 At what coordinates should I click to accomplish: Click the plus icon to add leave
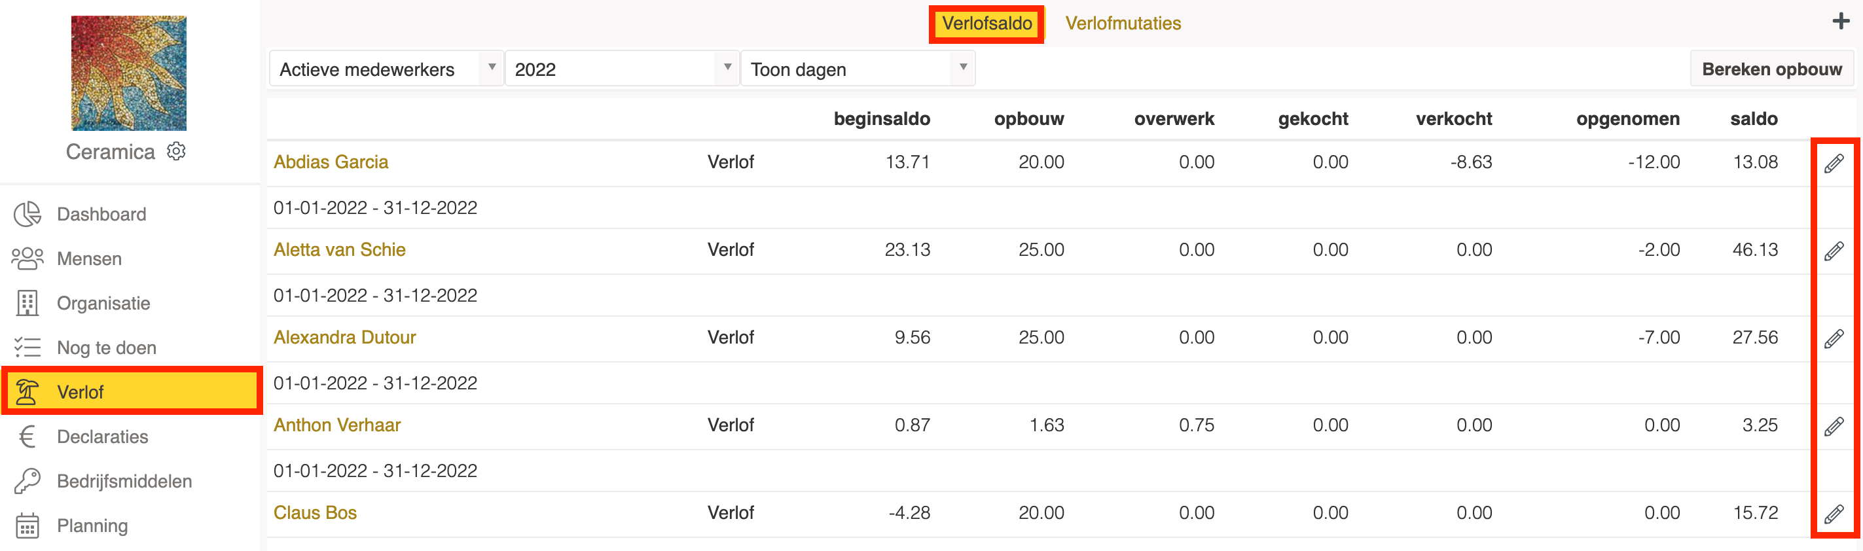pos(1841,21)
